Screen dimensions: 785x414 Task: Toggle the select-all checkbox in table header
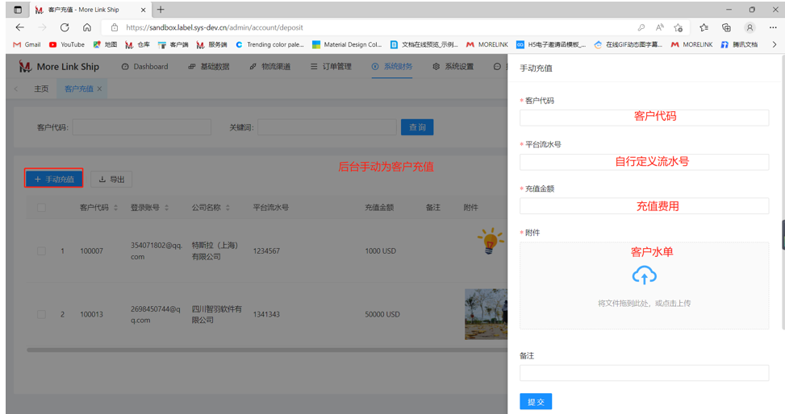41,208
